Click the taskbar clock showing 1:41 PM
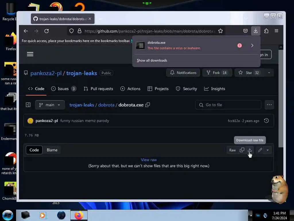The width and height of the screenshot is (294, 221). point(279,215)
